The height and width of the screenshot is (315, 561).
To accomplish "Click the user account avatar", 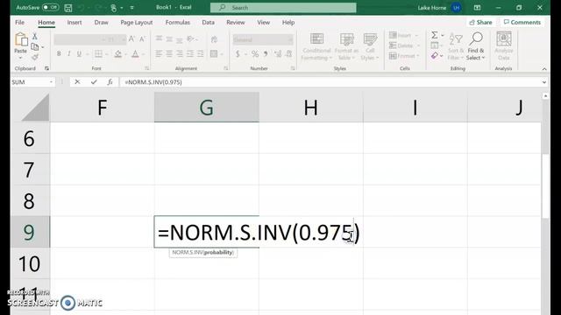I will click(x=456, y=8).
